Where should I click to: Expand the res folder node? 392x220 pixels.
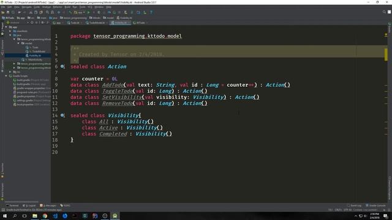pos(10,72)
